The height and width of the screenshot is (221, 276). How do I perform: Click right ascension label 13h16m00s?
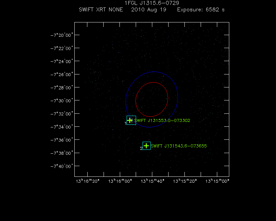pos(120,181)
